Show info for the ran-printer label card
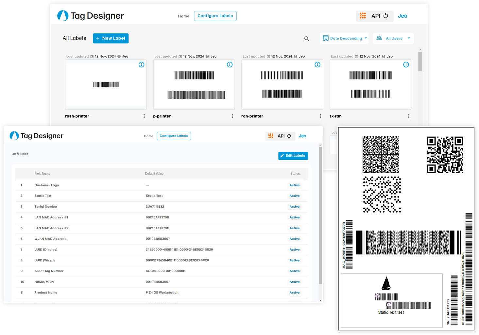The width and height of the screenshot is (479, 335). pos(317,65)
